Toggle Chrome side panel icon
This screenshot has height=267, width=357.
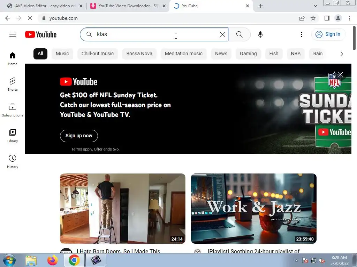(x=327, y=18)
